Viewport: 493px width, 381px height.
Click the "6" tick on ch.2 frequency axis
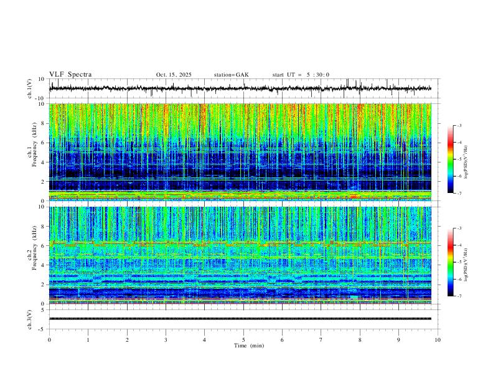pos(43,245)
